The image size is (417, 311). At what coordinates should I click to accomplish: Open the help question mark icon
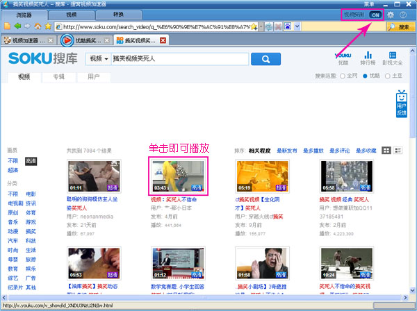tap(403, 15)
